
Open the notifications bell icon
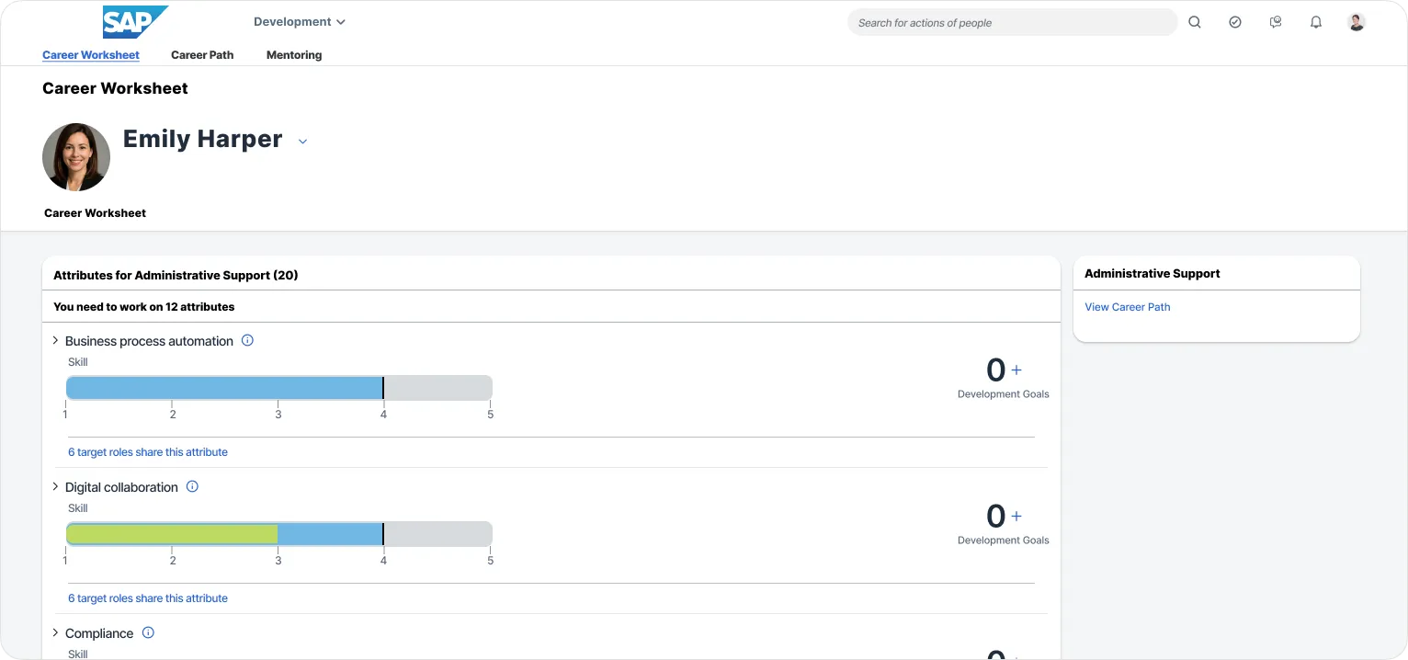(1315, 21)
